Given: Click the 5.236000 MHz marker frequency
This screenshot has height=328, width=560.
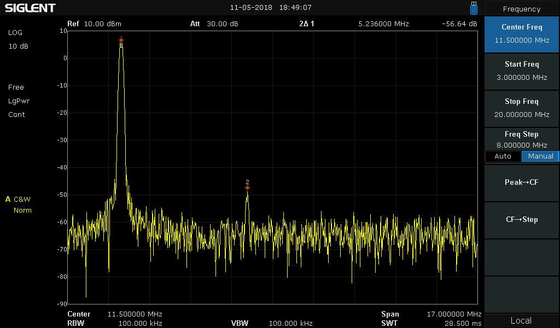Looking at the screenshot, I should 383,24.
